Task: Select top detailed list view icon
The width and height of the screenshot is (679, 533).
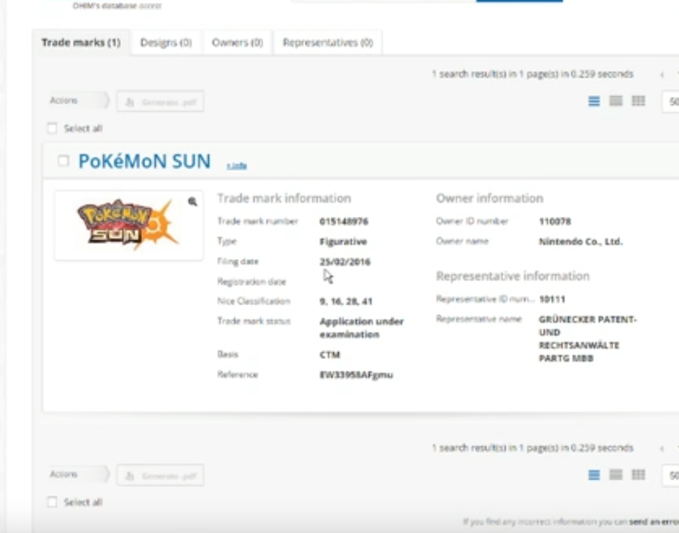Action: [594, 102]
